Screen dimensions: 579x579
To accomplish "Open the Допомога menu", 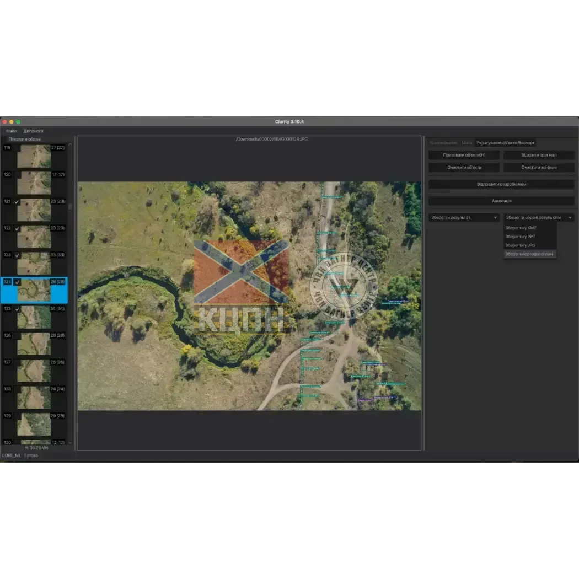I will [33, 131].
